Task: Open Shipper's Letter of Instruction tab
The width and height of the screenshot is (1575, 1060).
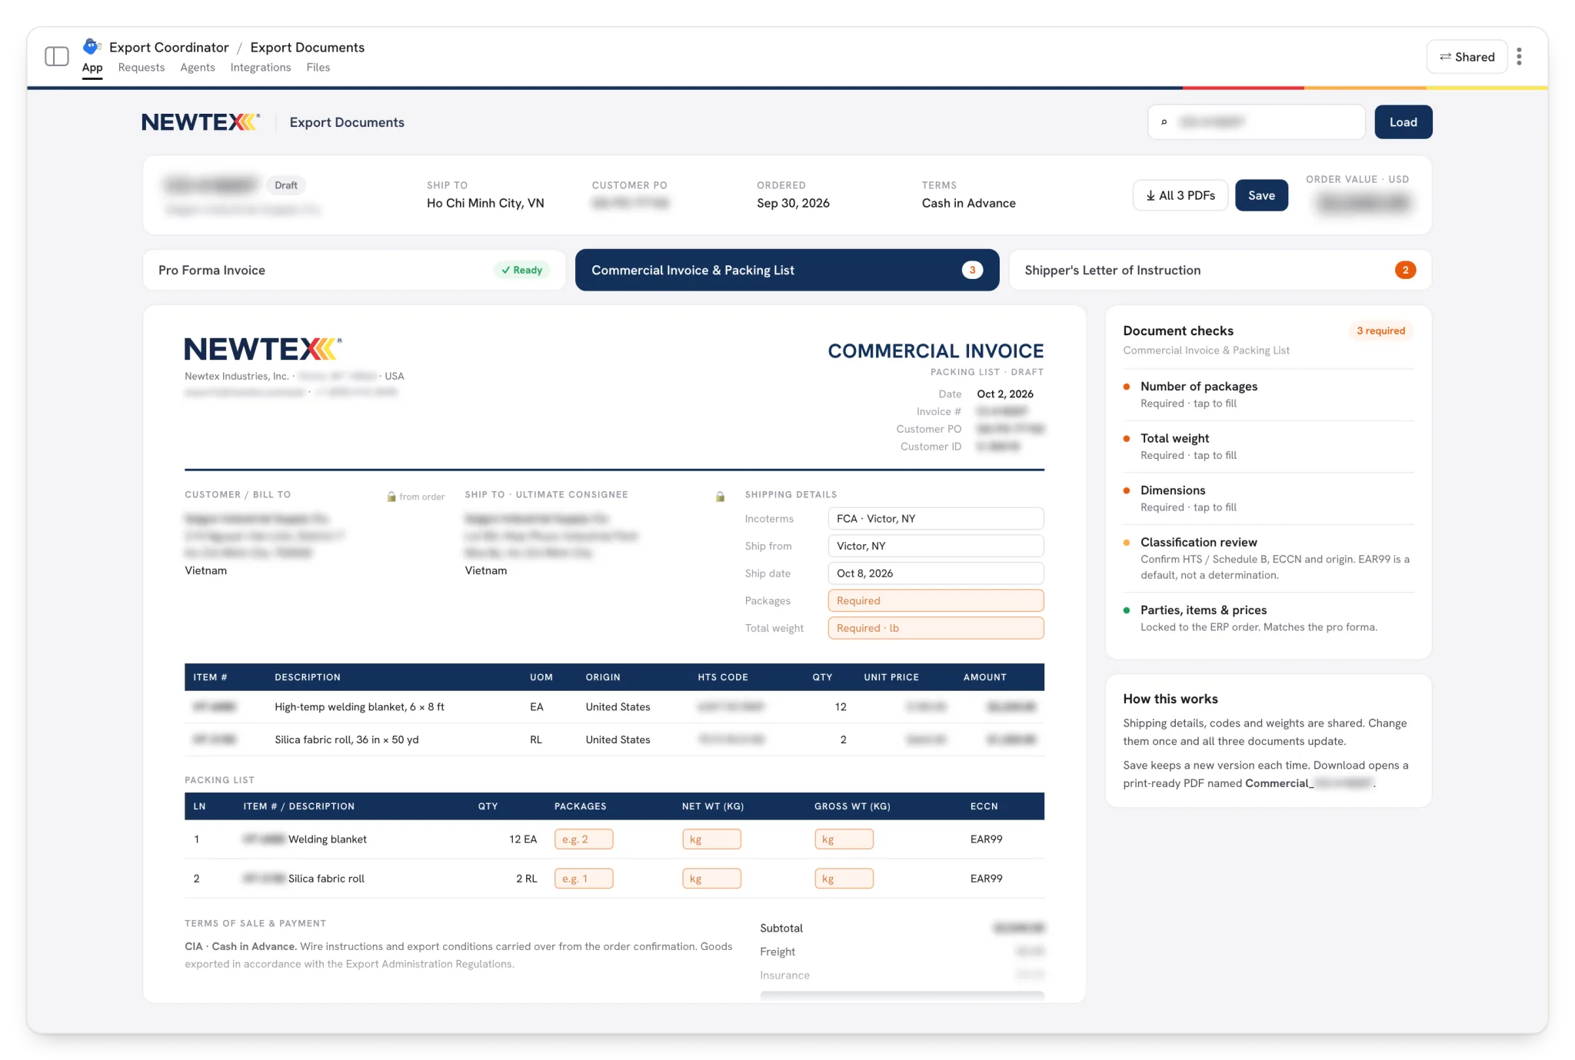Action: point(1220,270)
